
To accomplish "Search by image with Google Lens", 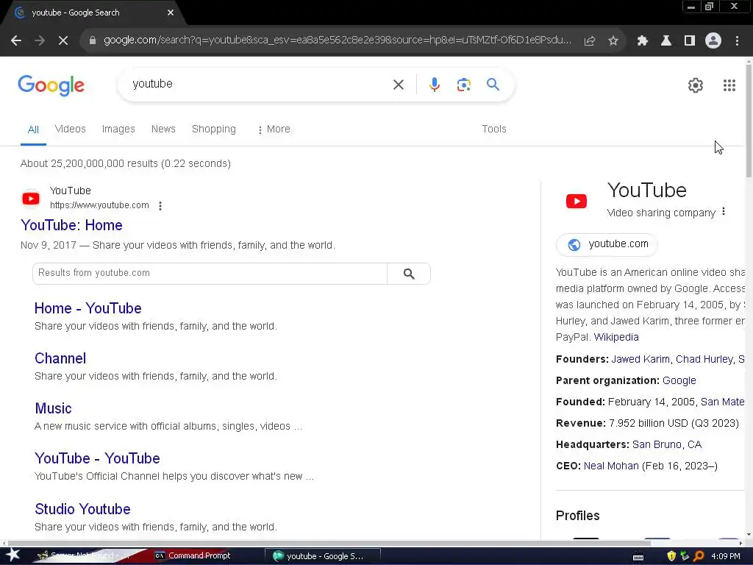I will tap(463, 85).
